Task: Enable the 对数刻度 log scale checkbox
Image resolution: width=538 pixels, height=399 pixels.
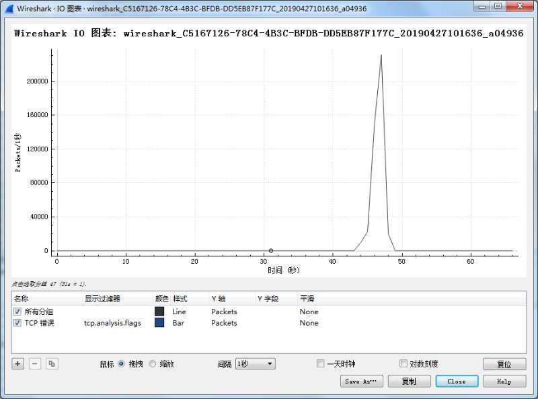Action: [403, 364]
